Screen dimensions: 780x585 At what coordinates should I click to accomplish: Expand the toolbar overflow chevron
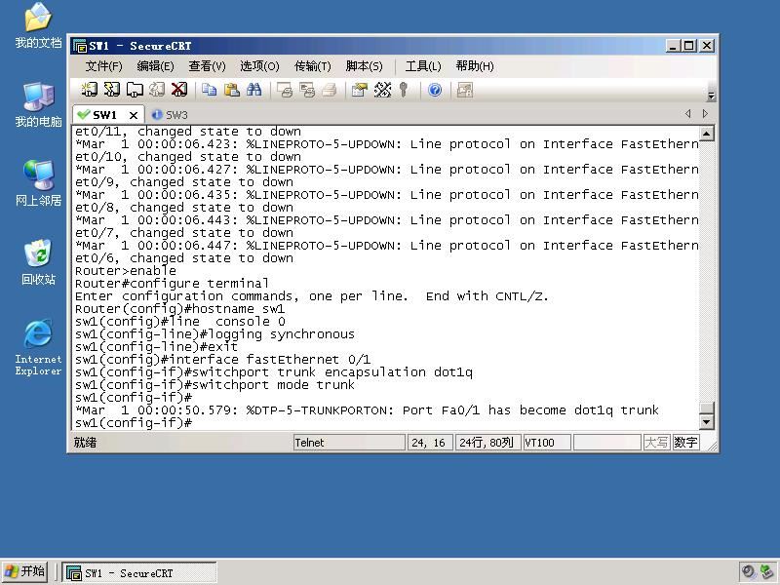click(x=712, y=96)
